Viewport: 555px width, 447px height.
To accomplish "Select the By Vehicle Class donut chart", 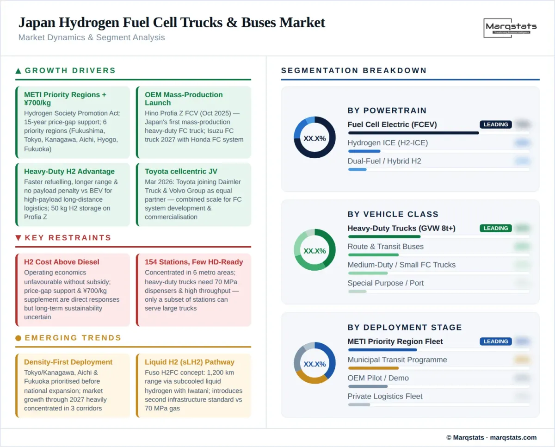I will pyautogui.click(x=314, y=251).
